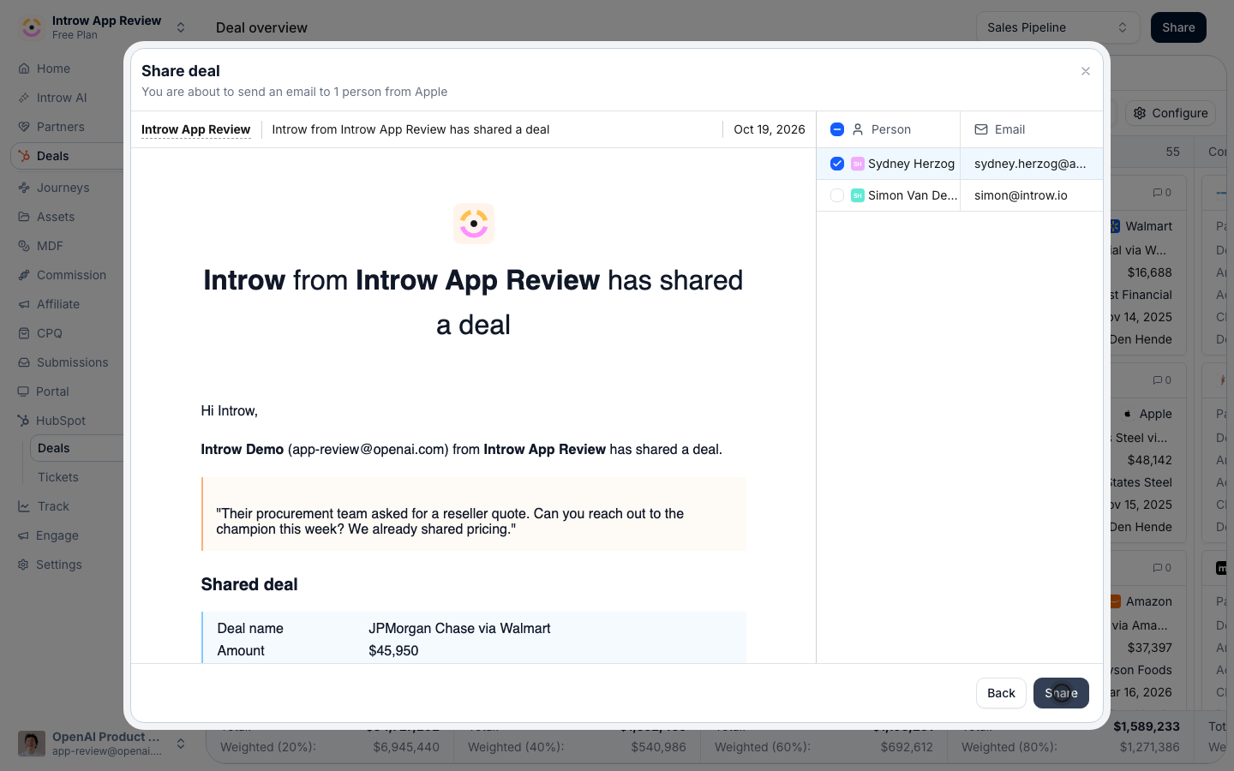The width and height of the screenshot is (1234, 771).
Task: Click the Settings gear icon in the sidebar
Action: pos(24,565)
